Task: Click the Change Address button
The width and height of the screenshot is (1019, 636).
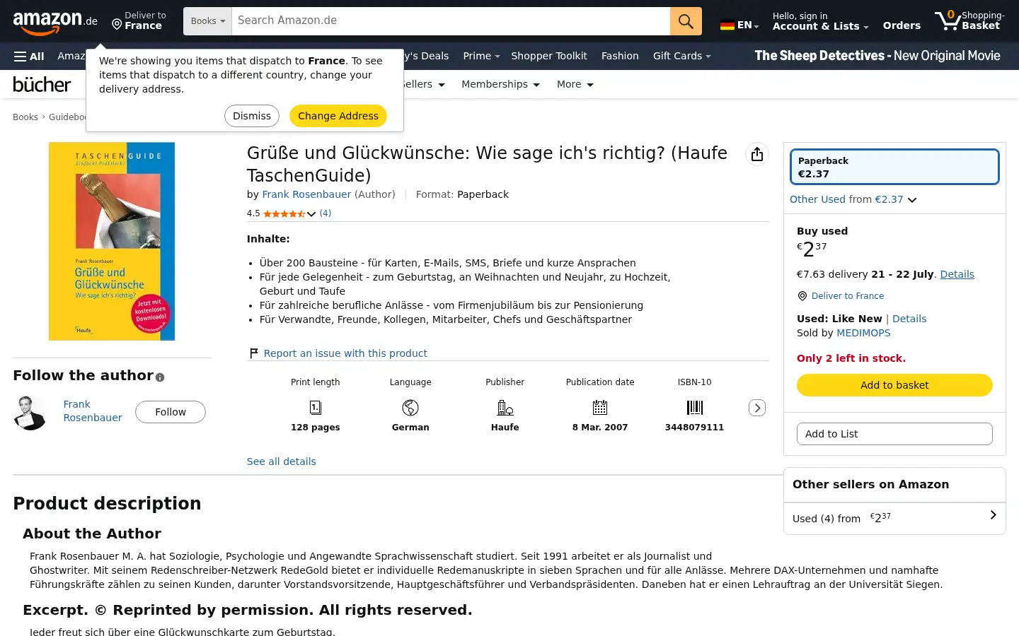Action: 338,116
